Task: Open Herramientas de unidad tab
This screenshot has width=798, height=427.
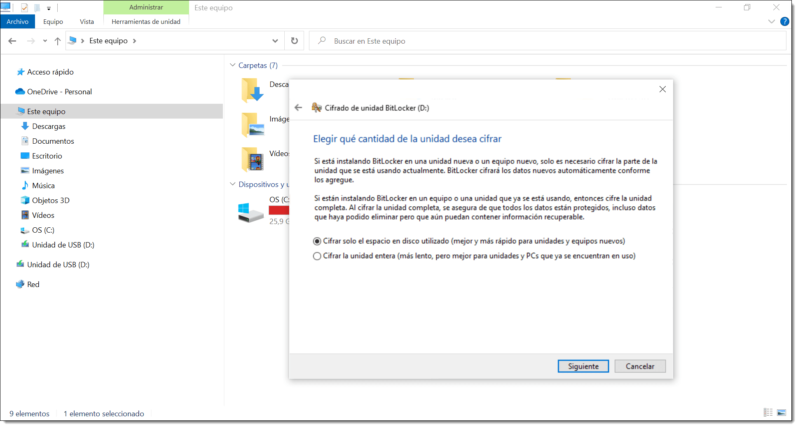Action: 146,21
